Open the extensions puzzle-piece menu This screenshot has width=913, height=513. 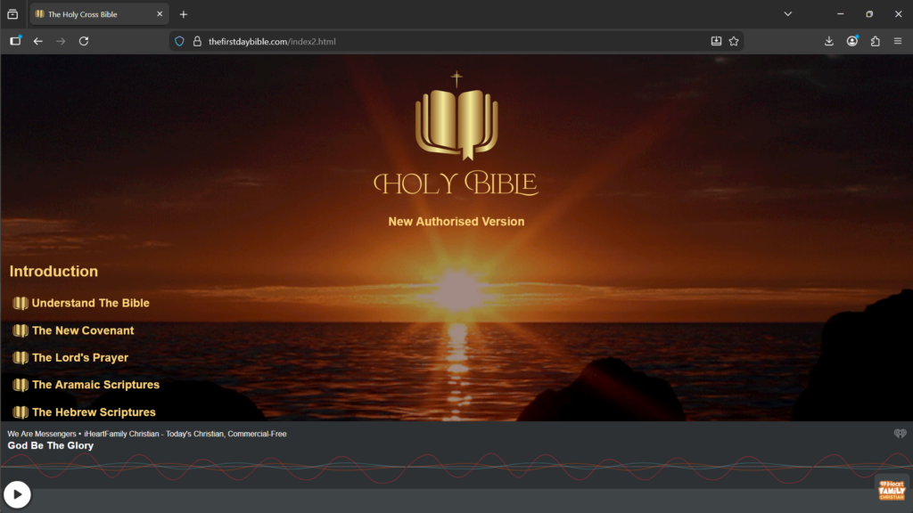tap(875, 41)
